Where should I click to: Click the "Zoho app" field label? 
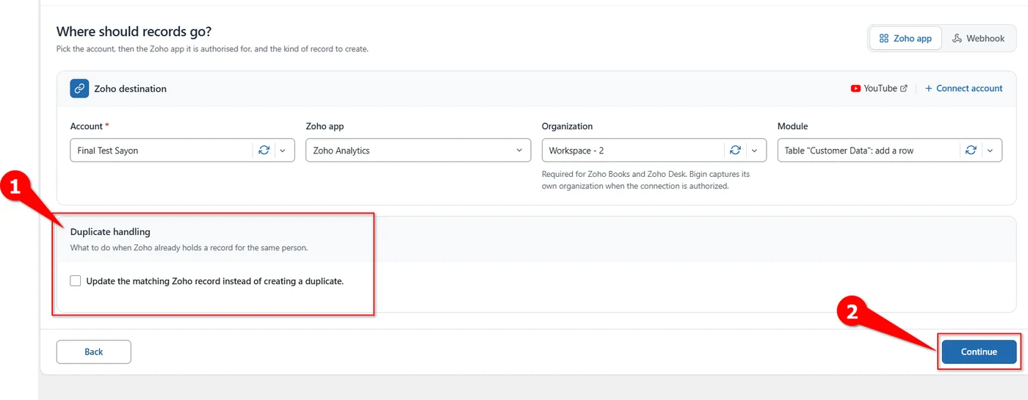pyautogui.click(x=325, y=126)
